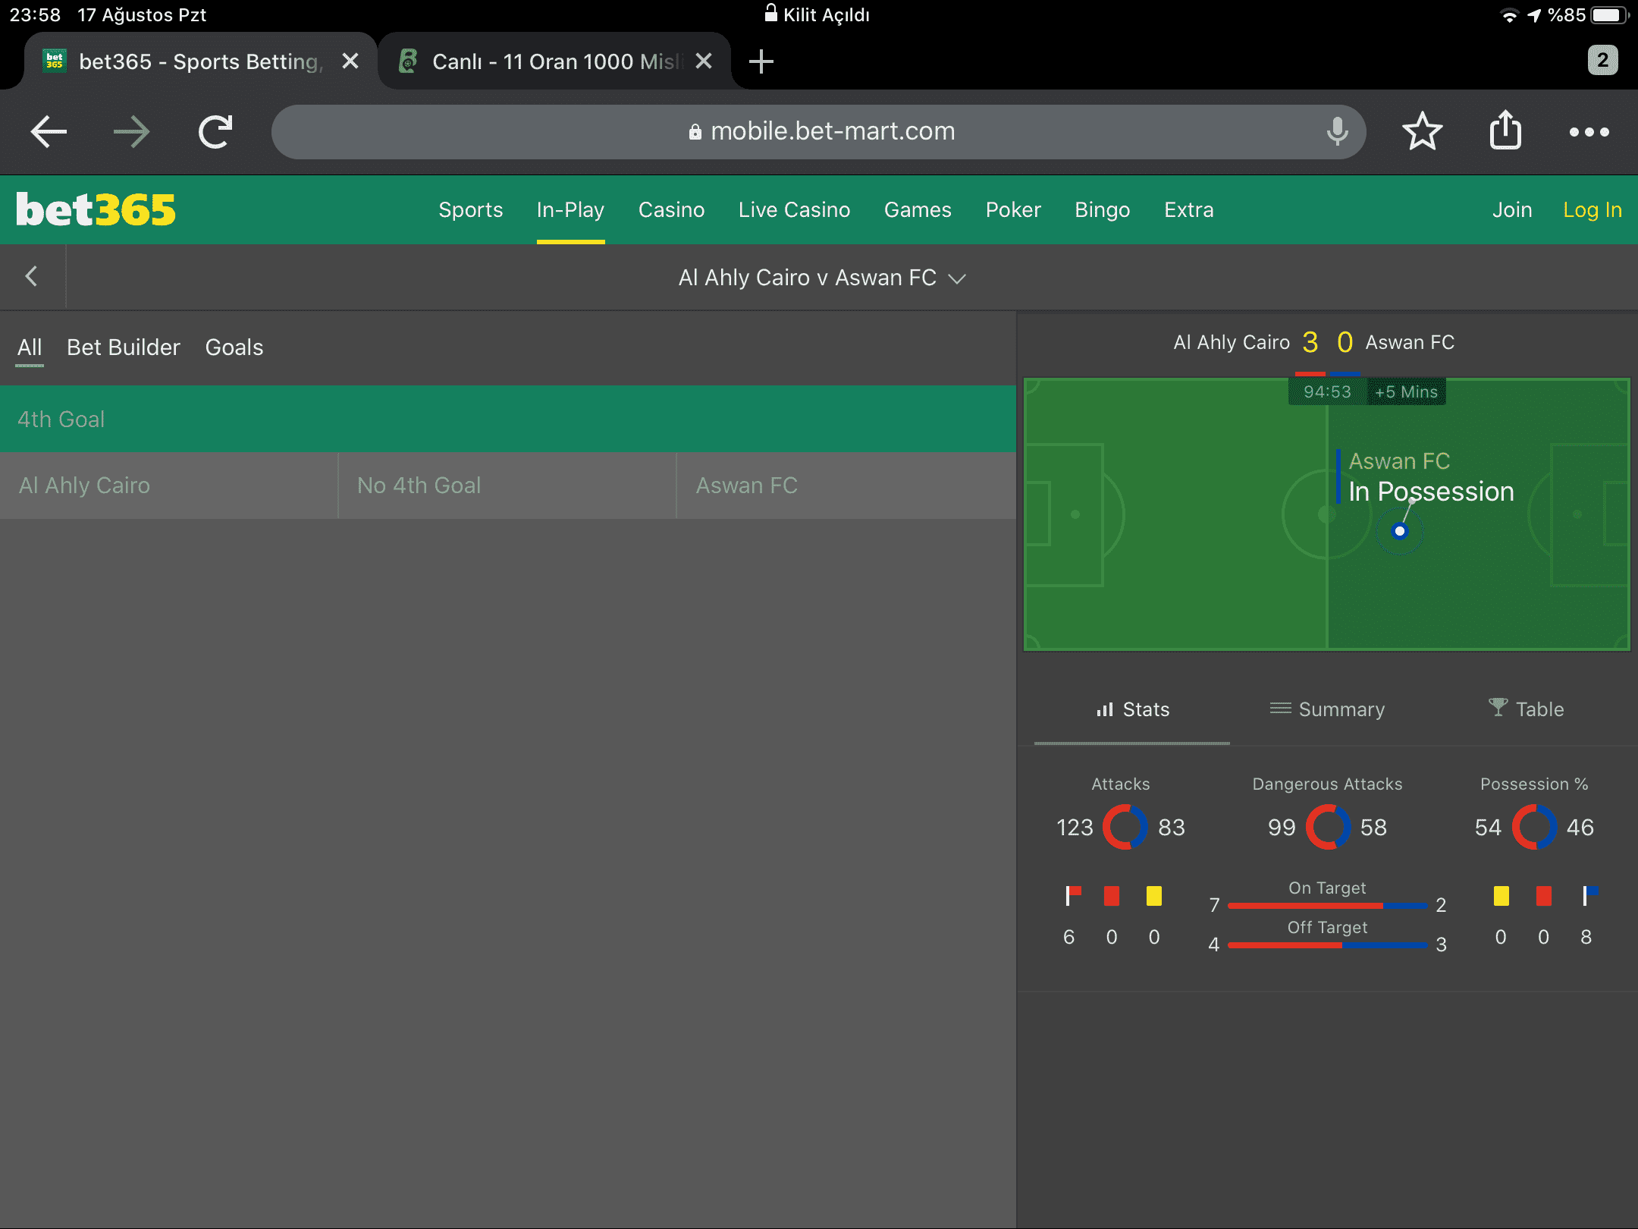Screen dimensions: 1638x1229
Task: Switch to the Canlı 11 Oran tab
Action: click(555, 61)
